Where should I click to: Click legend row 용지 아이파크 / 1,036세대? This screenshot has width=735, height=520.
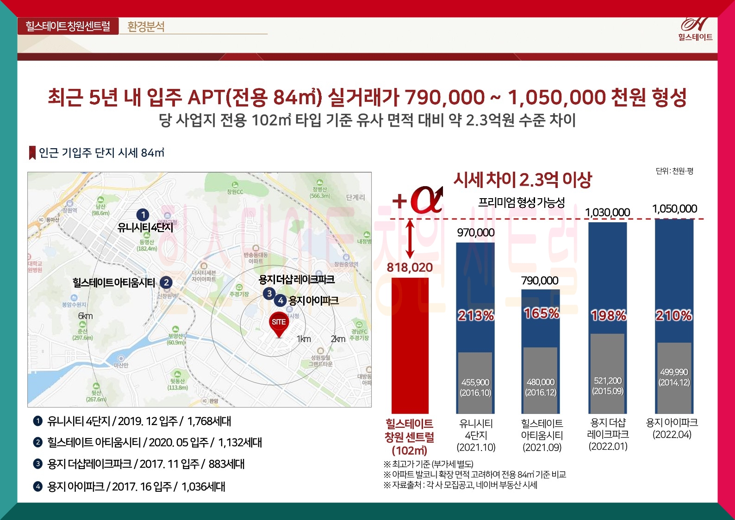click(137, 486)
